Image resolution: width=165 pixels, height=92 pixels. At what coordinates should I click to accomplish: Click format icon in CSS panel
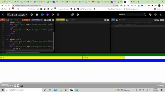point(158,20)
